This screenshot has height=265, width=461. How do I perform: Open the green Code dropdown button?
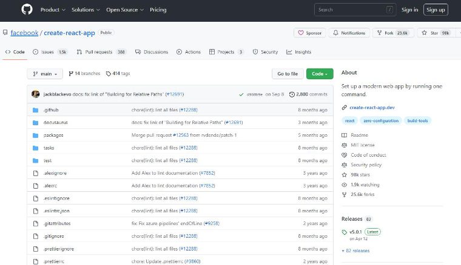(x=320, y=74)
